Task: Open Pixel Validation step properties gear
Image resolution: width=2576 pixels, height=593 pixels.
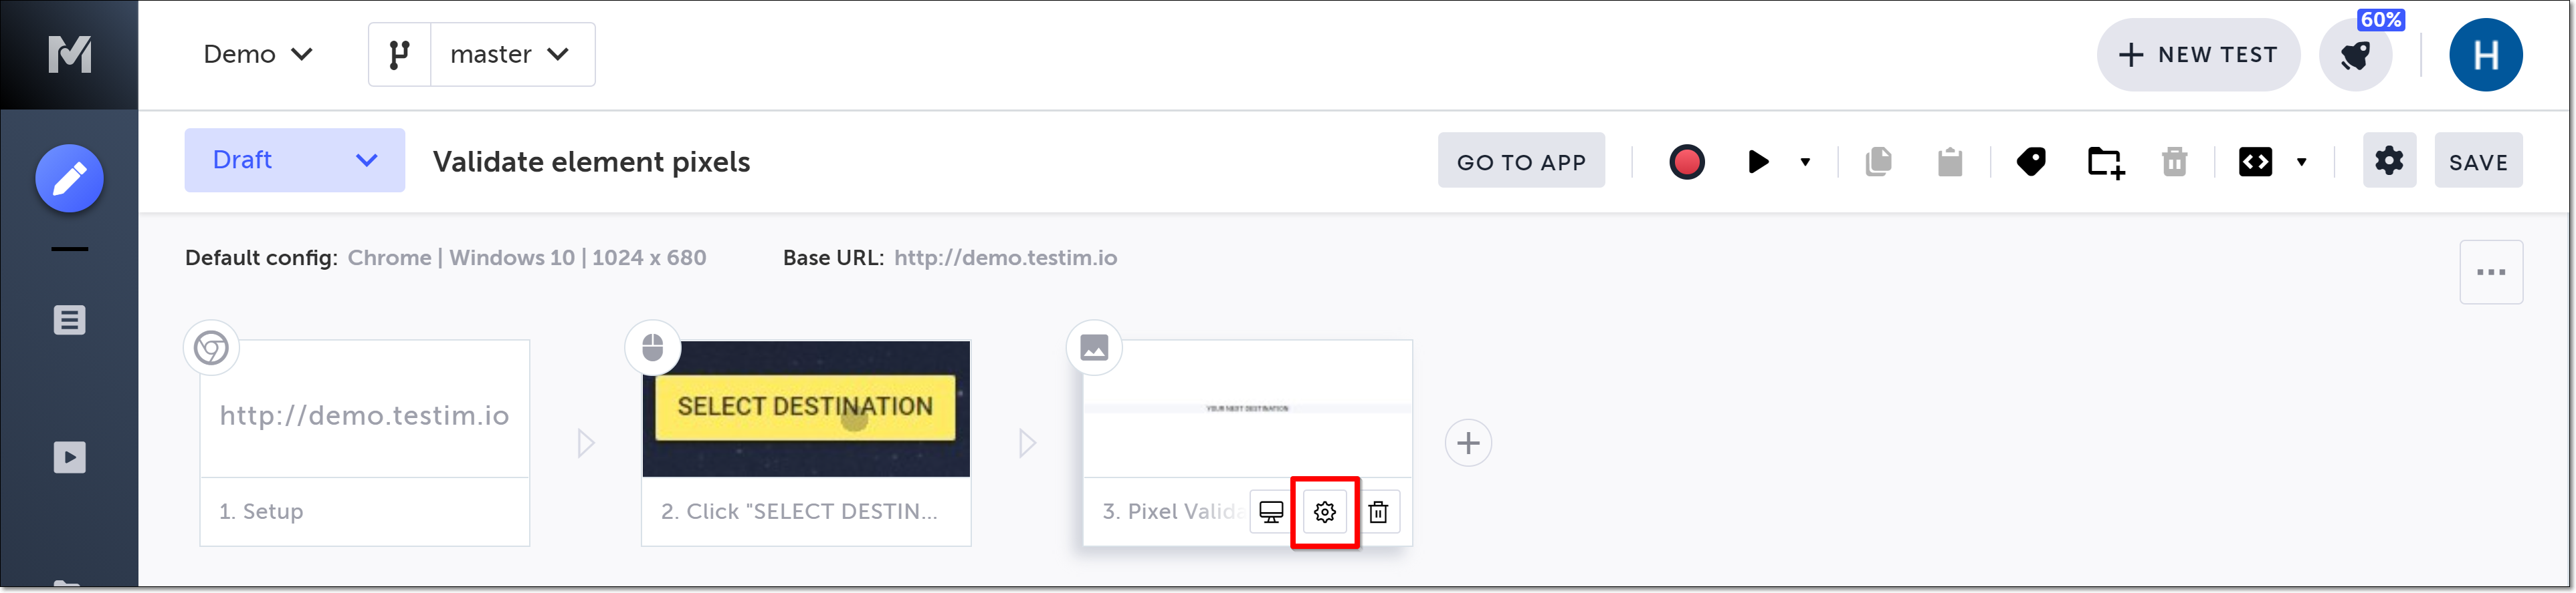Action: [x=1325, y=512]
